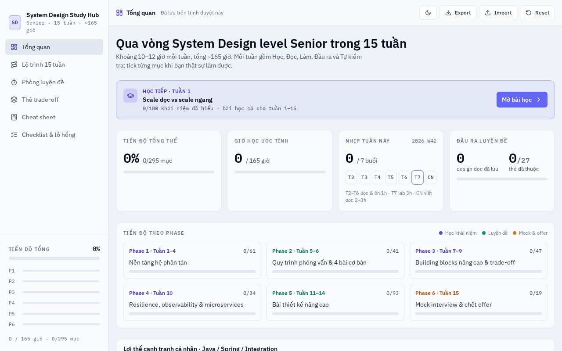Image resolution: width=562 pixels, height=351 pixels.
Task: Click the Mở bài học button label
Action: point(517,100)
